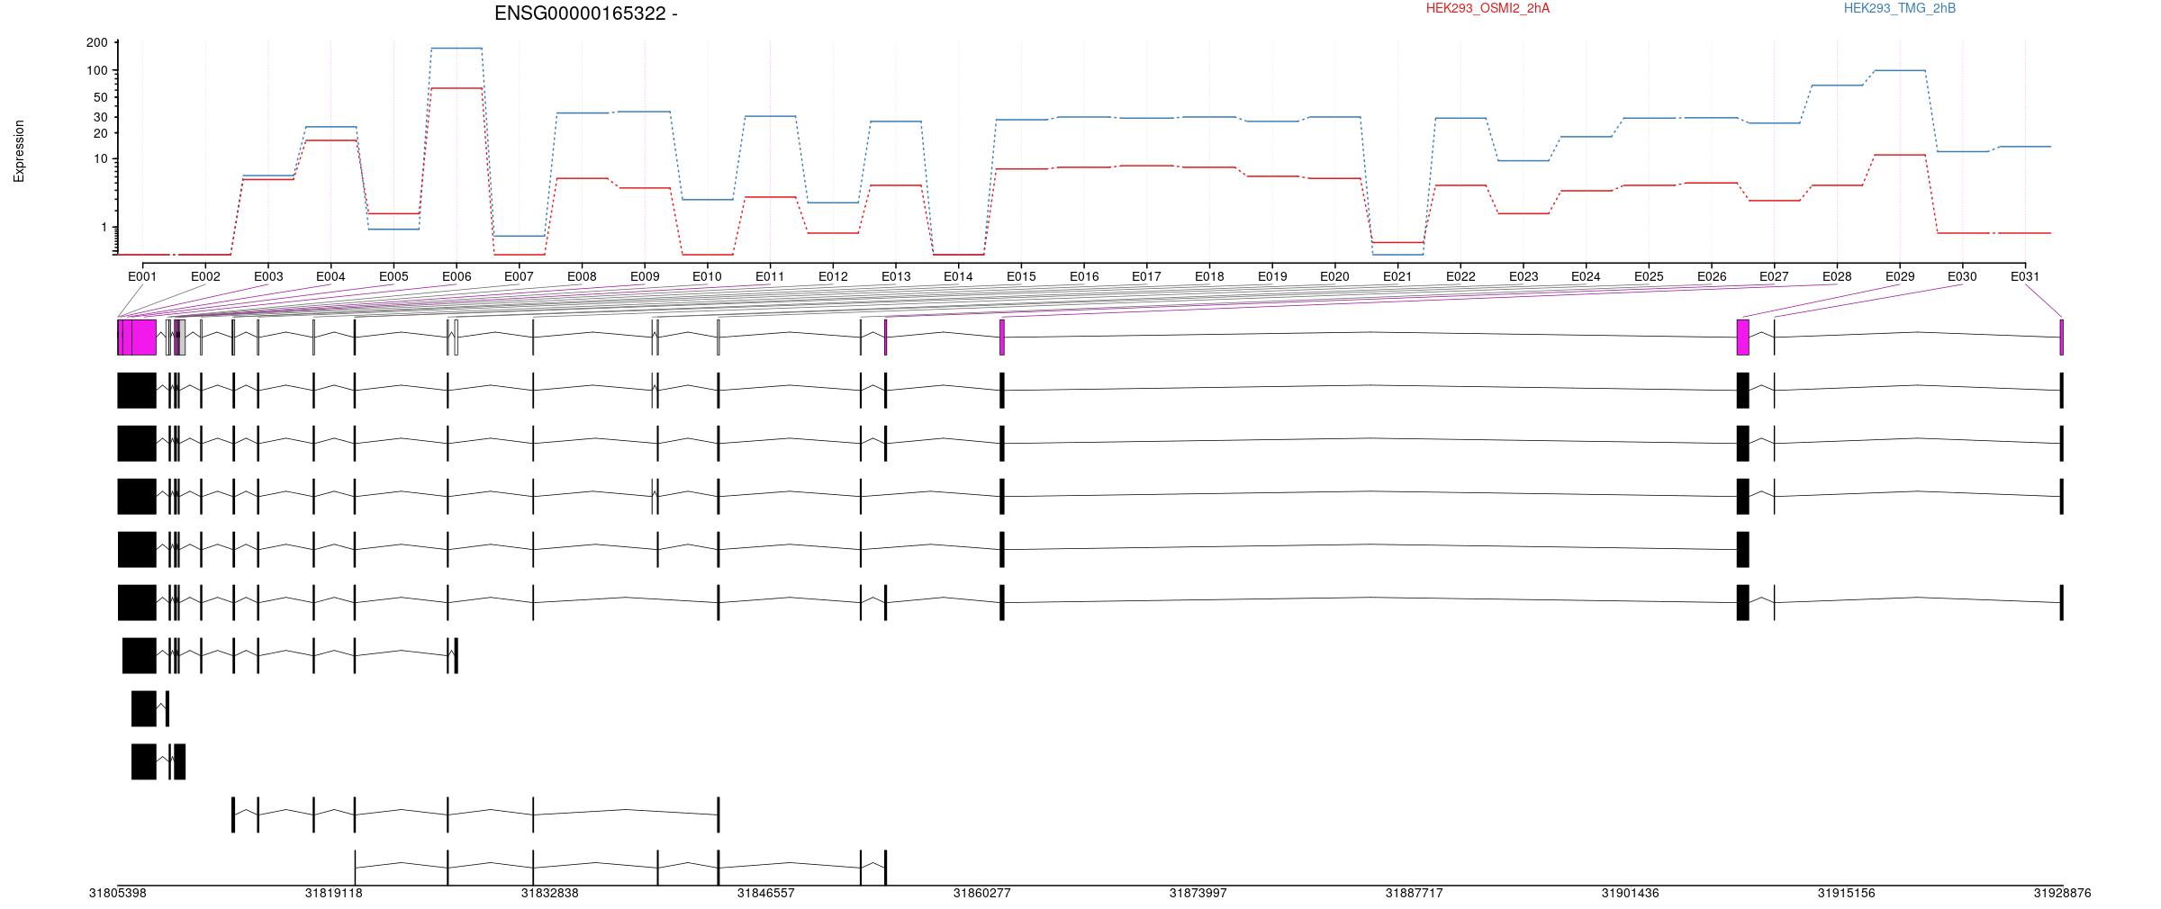Click genomic coordinate 31846557

point(765,893)
